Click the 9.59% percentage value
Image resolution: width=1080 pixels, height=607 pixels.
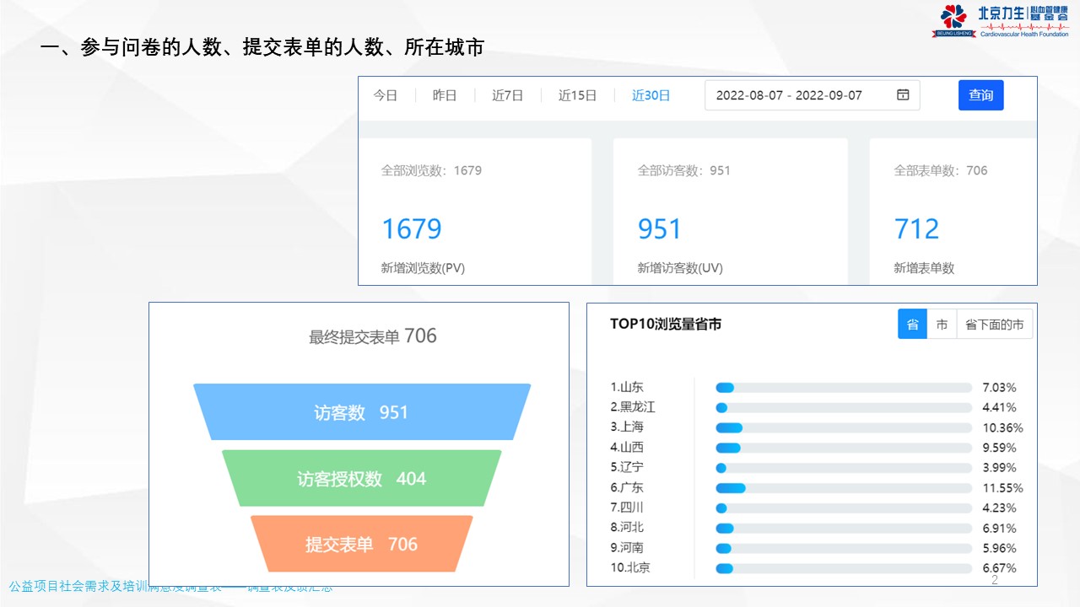[x=999, y=448]
